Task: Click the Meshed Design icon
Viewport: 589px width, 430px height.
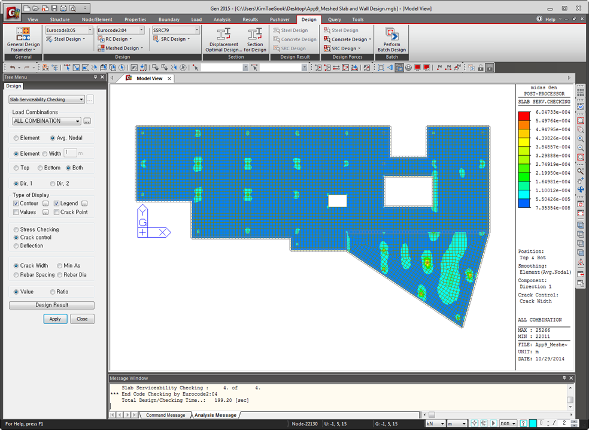Action: coord(101,48)
